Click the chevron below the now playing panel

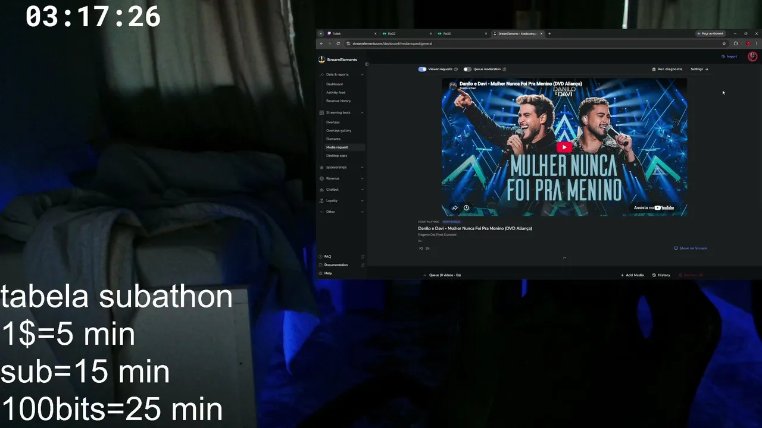564,258
